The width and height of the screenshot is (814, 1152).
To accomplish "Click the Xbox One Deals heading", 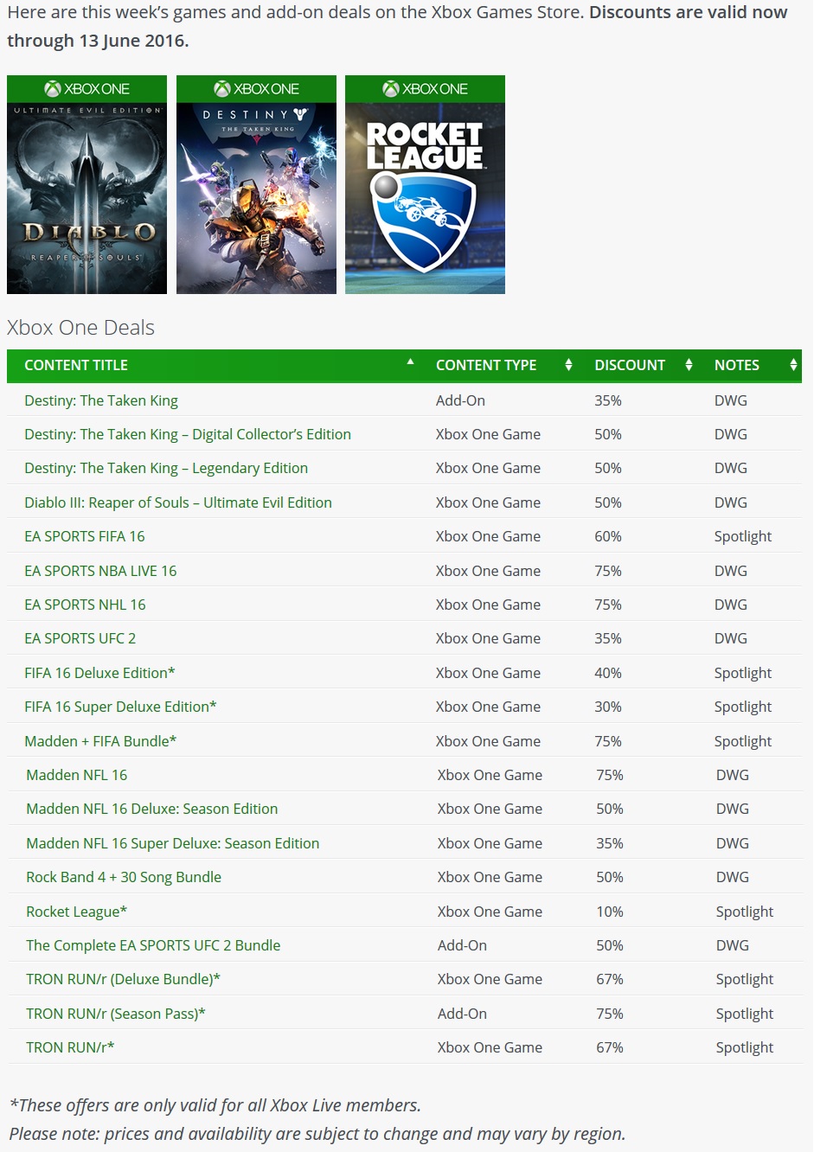I will (x=80, y=328).
